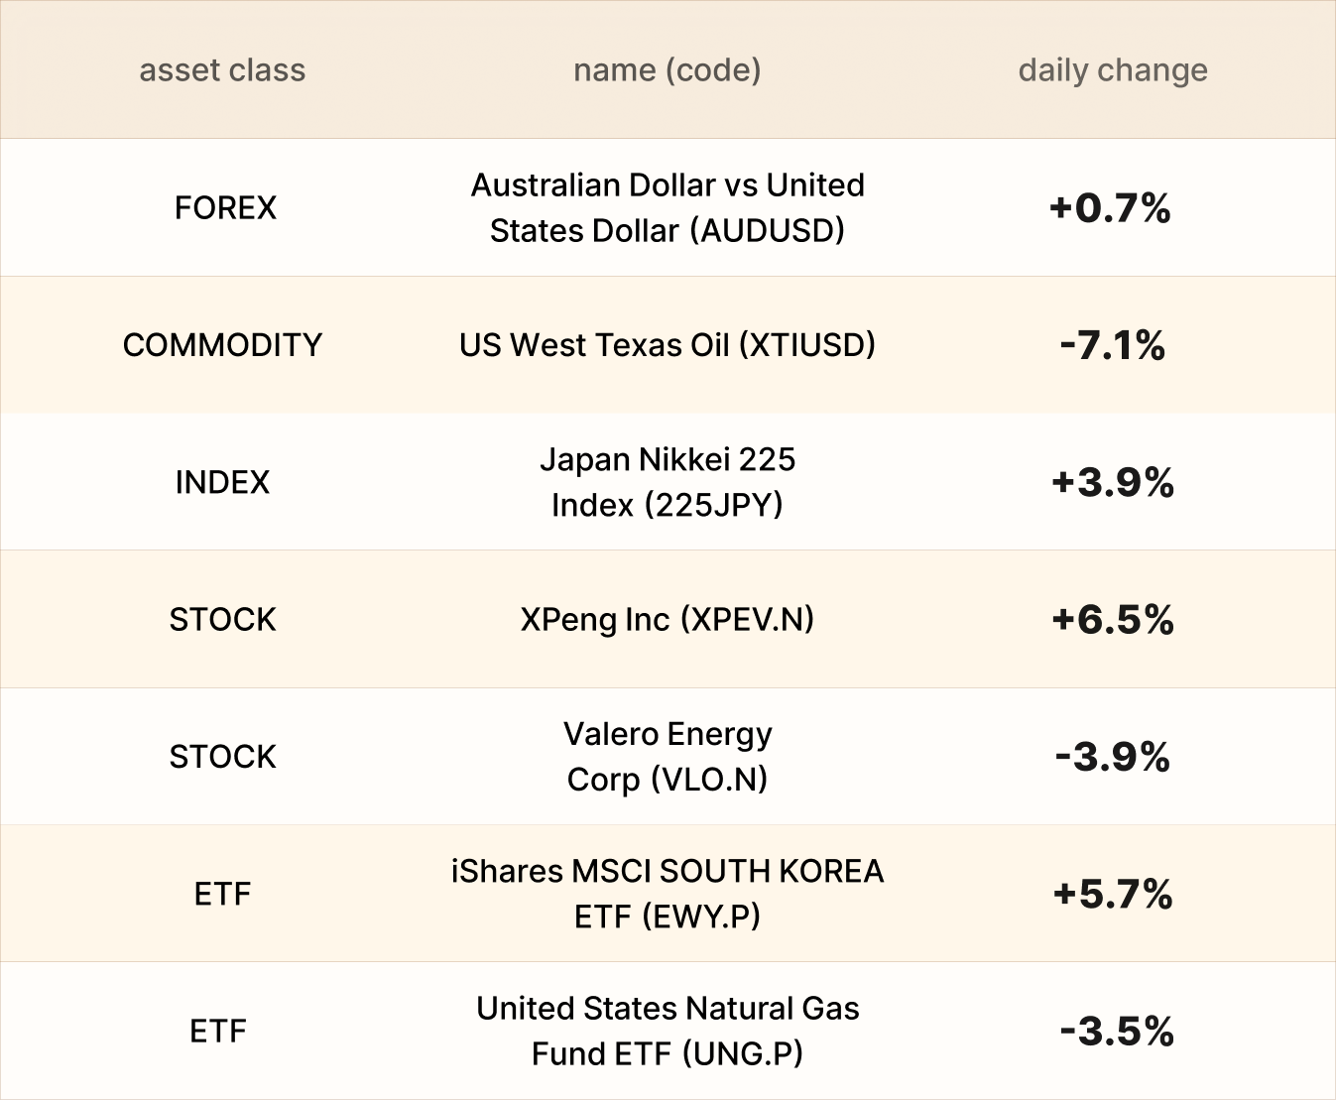Screen dimensions: 1336x1100
Task: Open US West Texas Oil (XTIUSD)
Action: pyautogui.click(x=667, y=344)
